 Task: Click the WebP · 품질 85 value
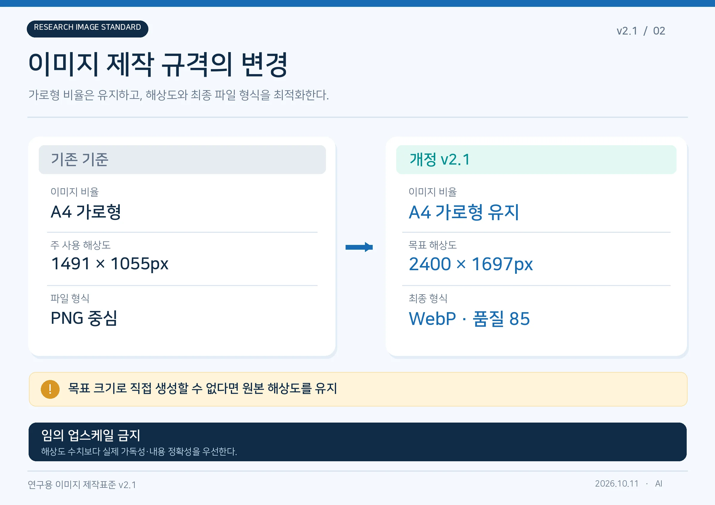469,319
